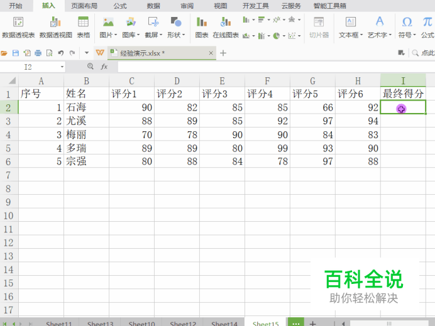Viewport: 435px width, 326px height.
Task: Click the WPS home logo icon
Action: point(100,52)
